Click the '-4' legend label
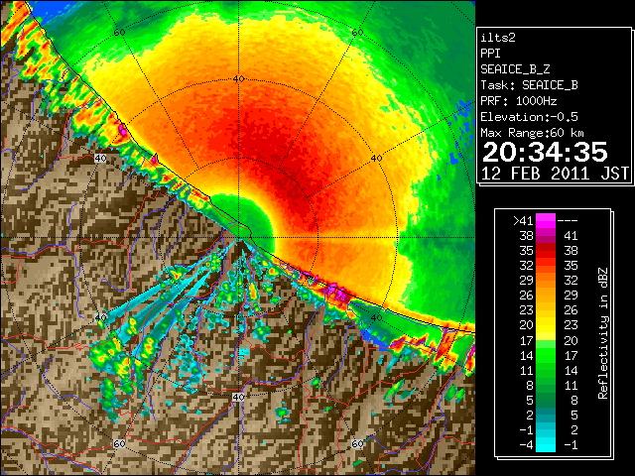Screen dimensions: 635x476 point(526,444)
